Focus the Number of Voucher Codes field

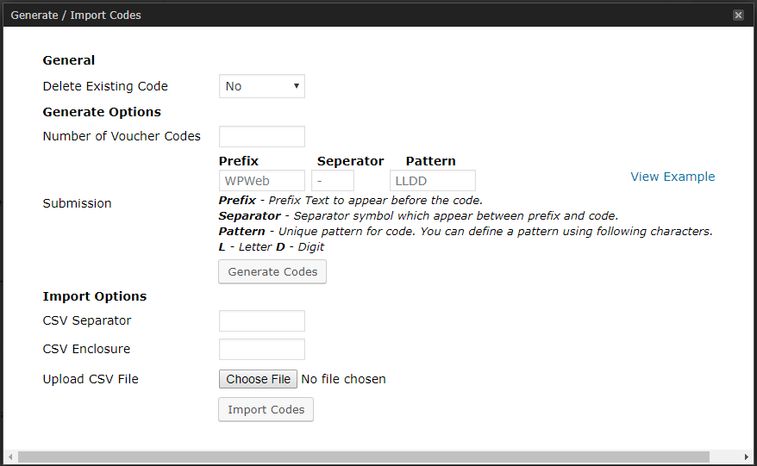click(x=262, y=137)
